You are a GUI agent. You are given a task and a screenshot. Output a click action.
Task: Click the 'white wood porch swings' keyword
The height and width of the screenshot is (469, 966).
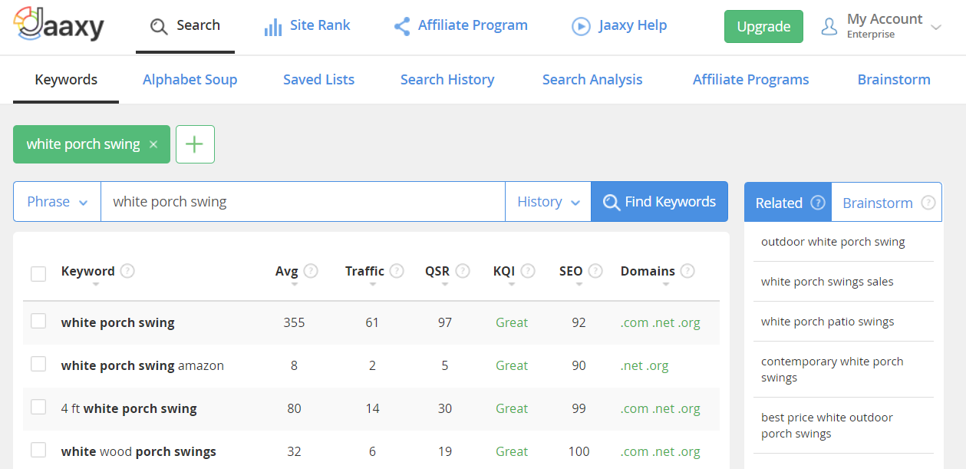[139, 451]
